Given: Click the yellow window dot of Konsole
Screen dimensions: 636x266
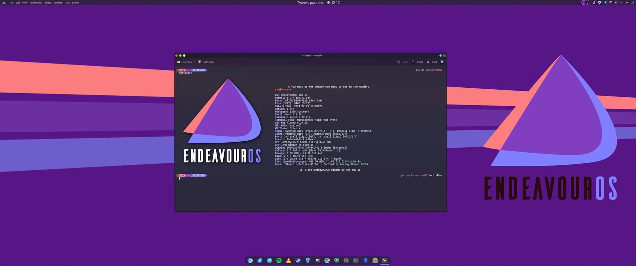Looking at the screenshot, I should click(184, 56).
